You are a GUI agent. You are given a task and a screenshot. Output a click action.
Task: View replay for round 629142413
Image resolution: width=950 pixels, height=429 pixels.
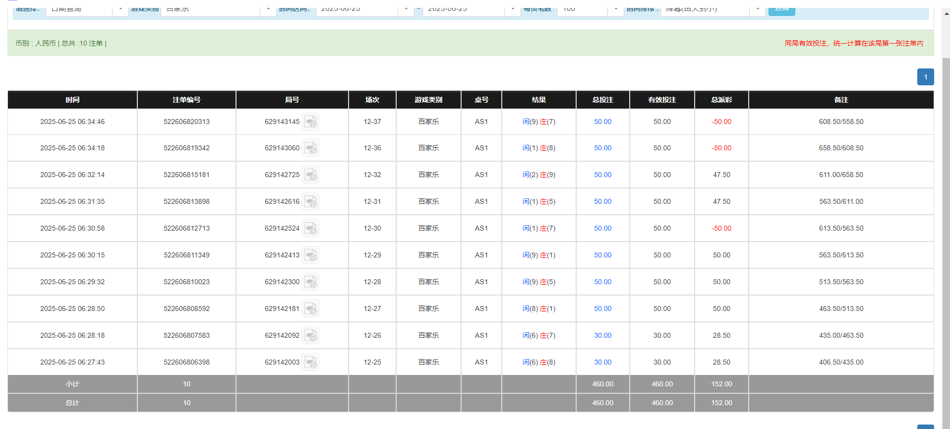310,255
